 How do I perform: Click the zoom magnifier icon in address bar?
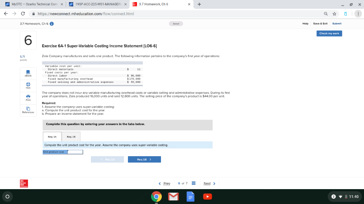(326, 14)
